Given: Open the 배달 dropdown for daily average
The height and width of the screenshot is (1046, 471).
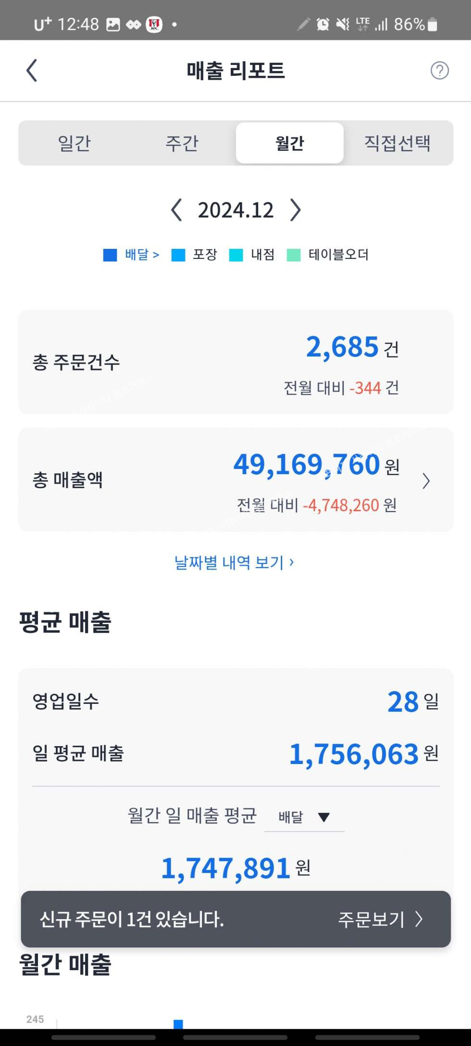Looking at the screenshot, I should [304, 817].
